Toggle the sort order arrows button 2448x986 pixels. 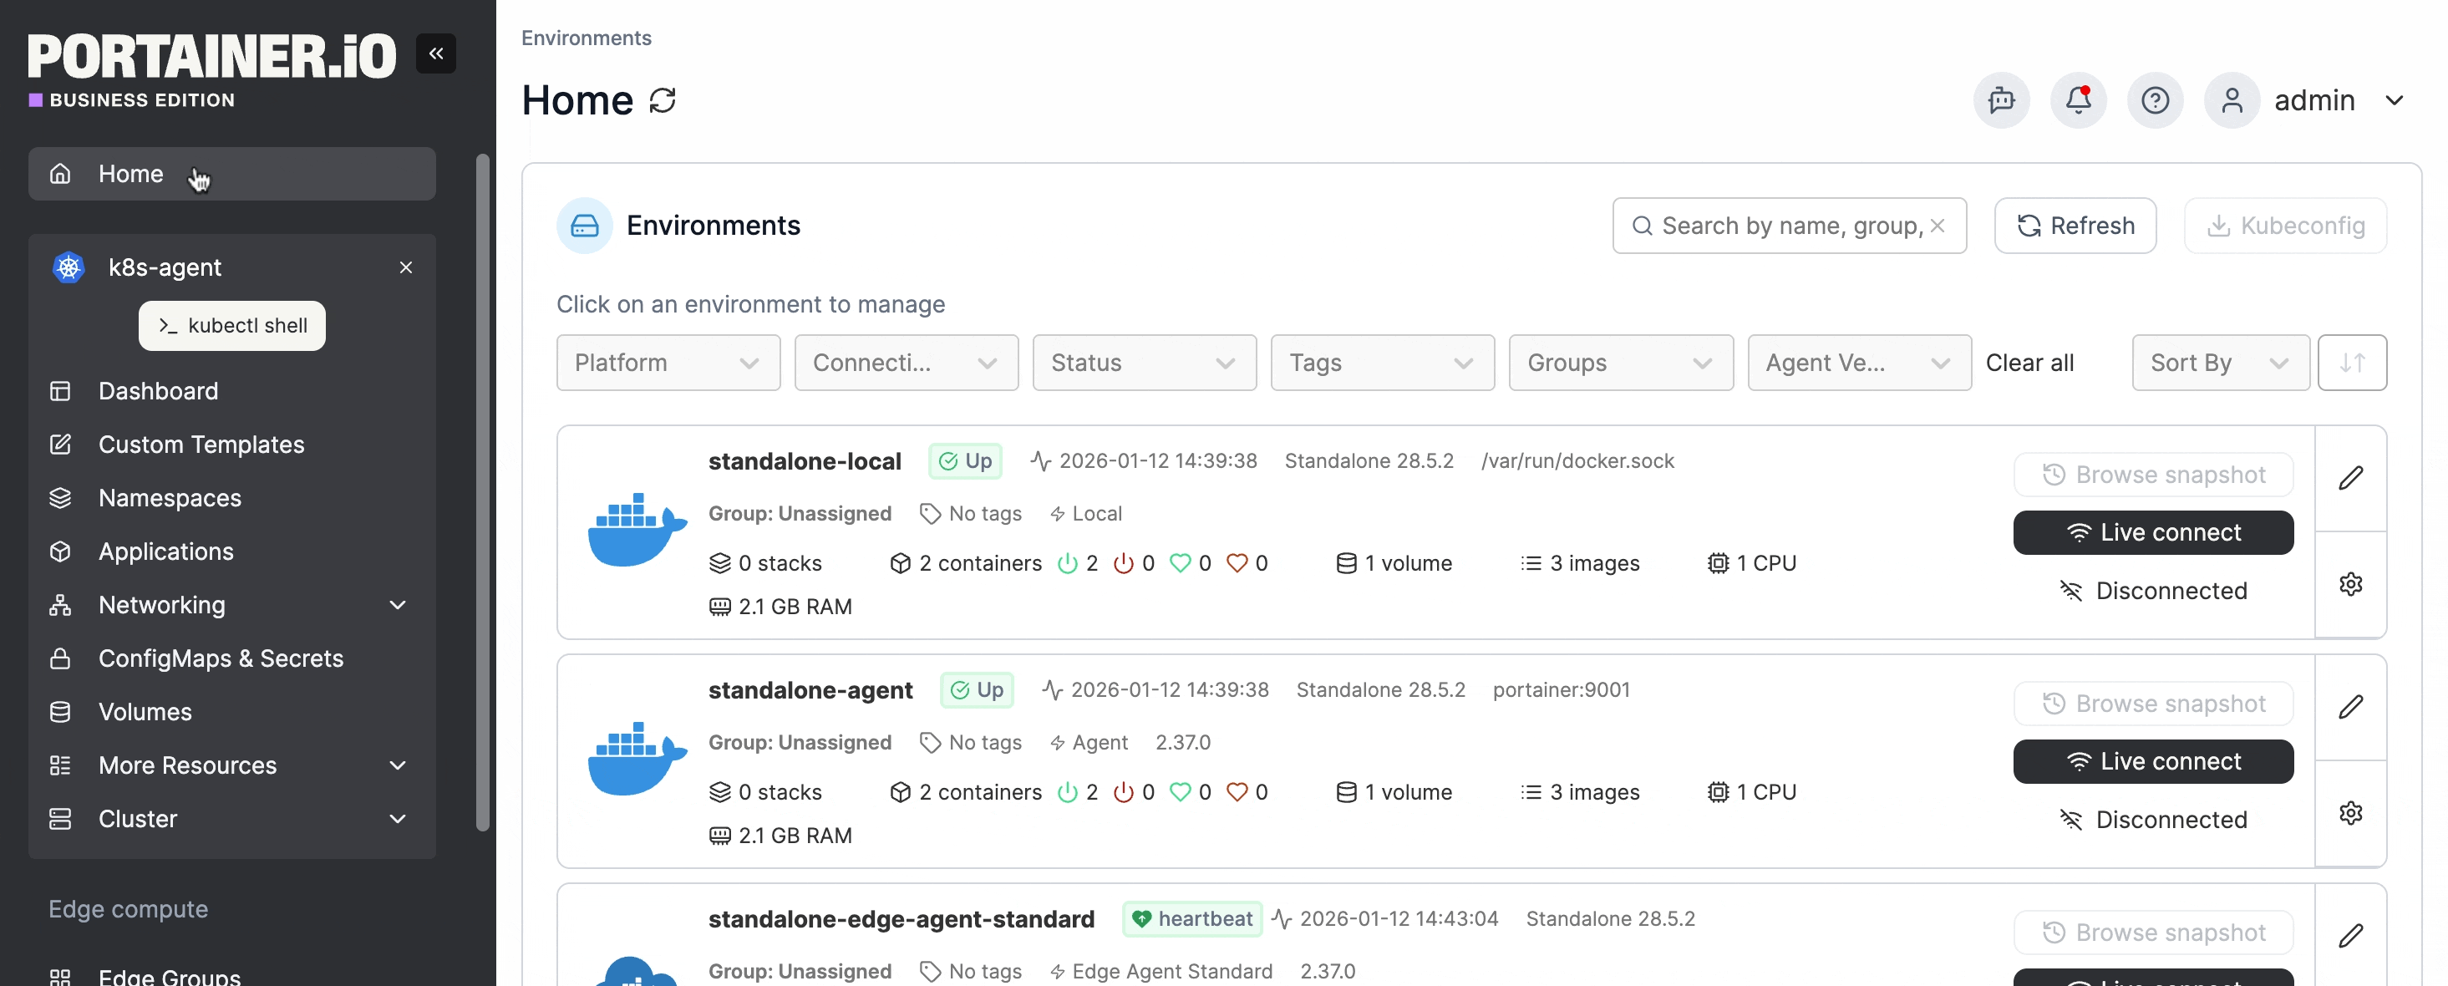pos(2351,363)
